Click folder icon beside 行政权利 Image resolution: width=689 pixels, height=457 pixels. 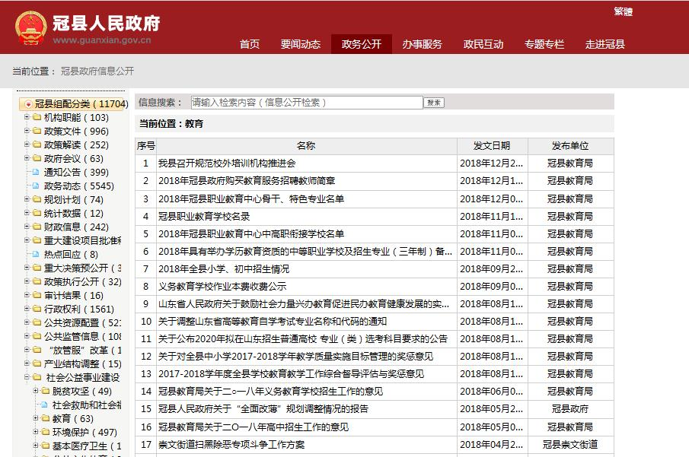37,309
